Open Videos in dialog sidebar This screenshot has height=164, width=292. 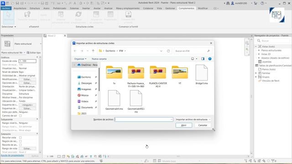tap(84, 101)
